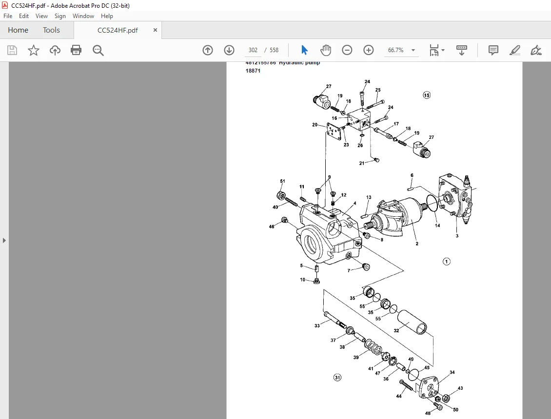Switch to the Tools tab
This screenshot has width=551, height=419.
51,30
